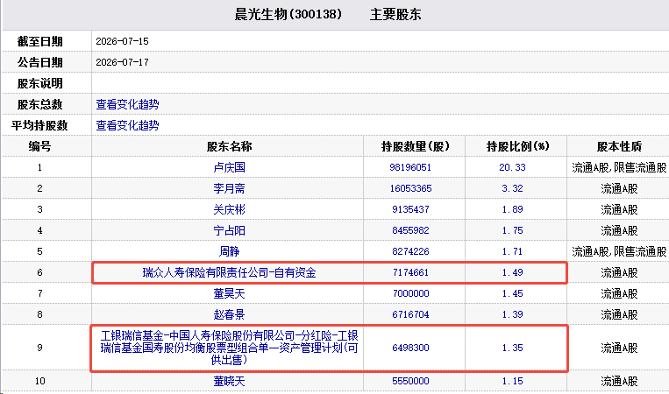Open shareholder 关庆彬 link
The width and height of the screenshot is (669, 394).
[229, 209]
